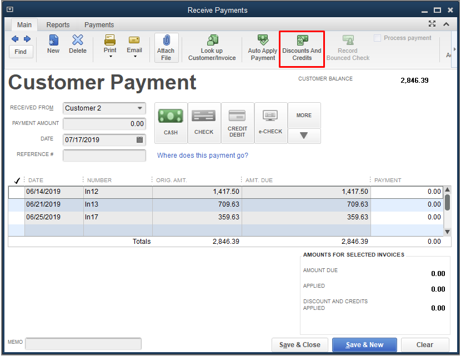Go to next payment with right arrow
This screenshot has width=461, height=356.
27,39
